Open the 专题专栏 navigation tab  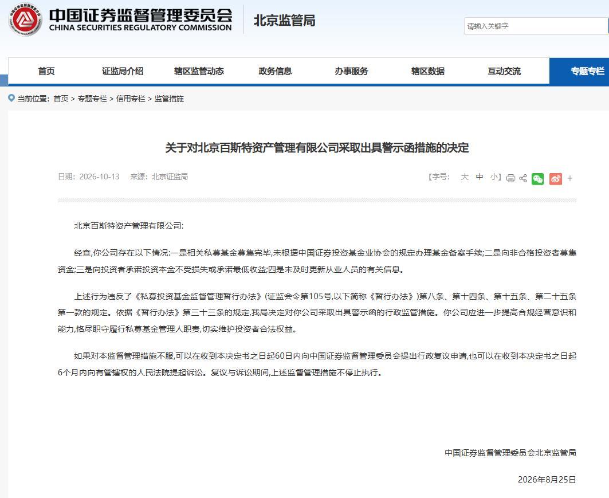coord(579,71)
